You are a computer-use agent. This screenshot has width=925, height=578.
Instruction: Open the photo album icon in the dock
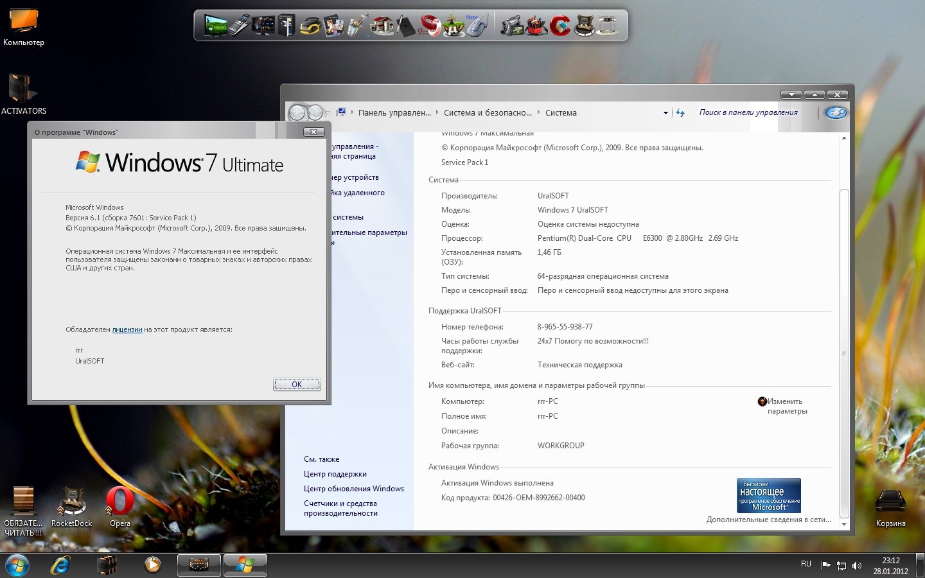(333, 26)
